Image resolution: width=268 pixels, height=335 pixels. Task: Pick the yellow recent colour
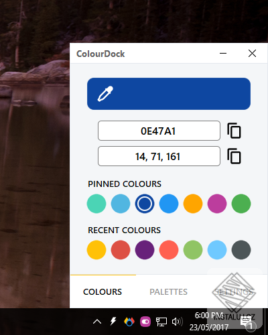[x=96, y=250]
